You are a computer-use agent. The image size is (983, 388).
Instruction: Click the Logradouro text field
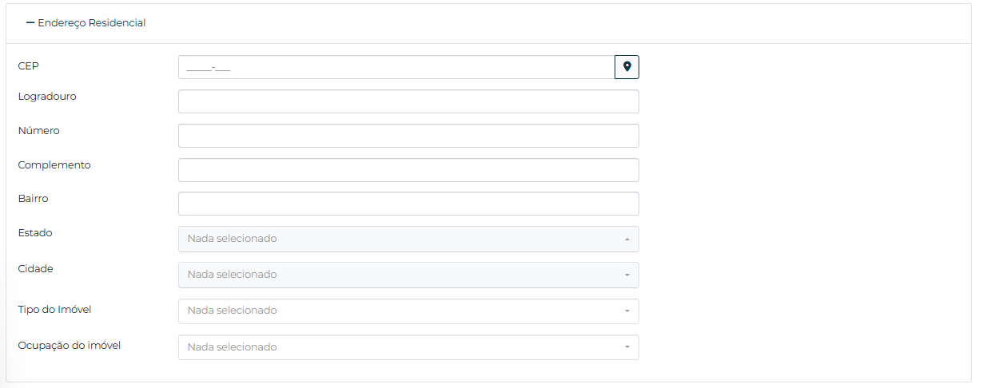(x=408, y=101)
